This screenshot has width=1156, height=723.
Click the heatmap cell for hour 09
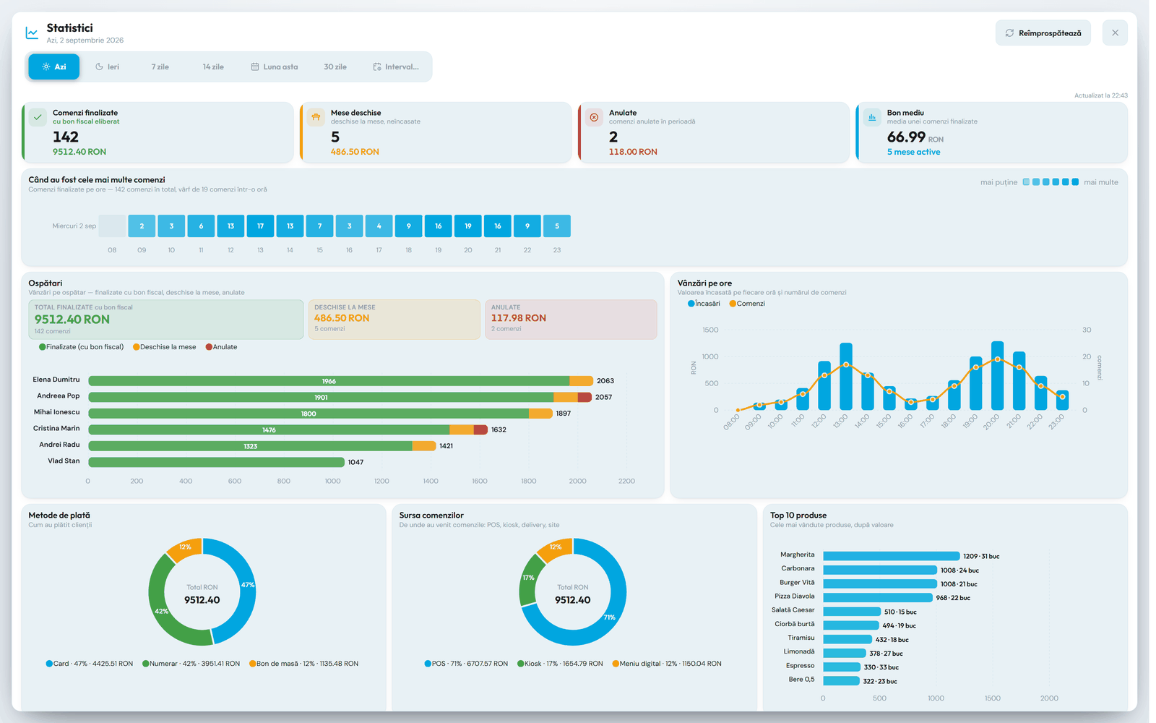tap(142, 226)
